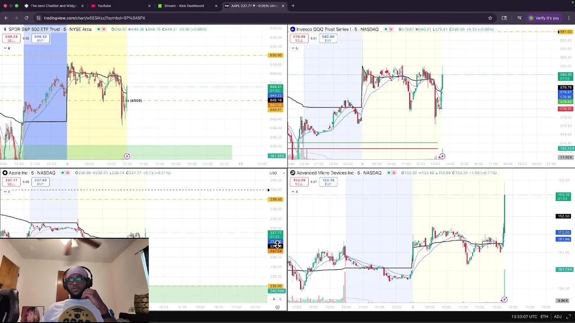Open the tab search icon in toolbar
Image resolution: width=575 pixels, height=323 pixels.
pyautogui.click(x=504, y=18)
